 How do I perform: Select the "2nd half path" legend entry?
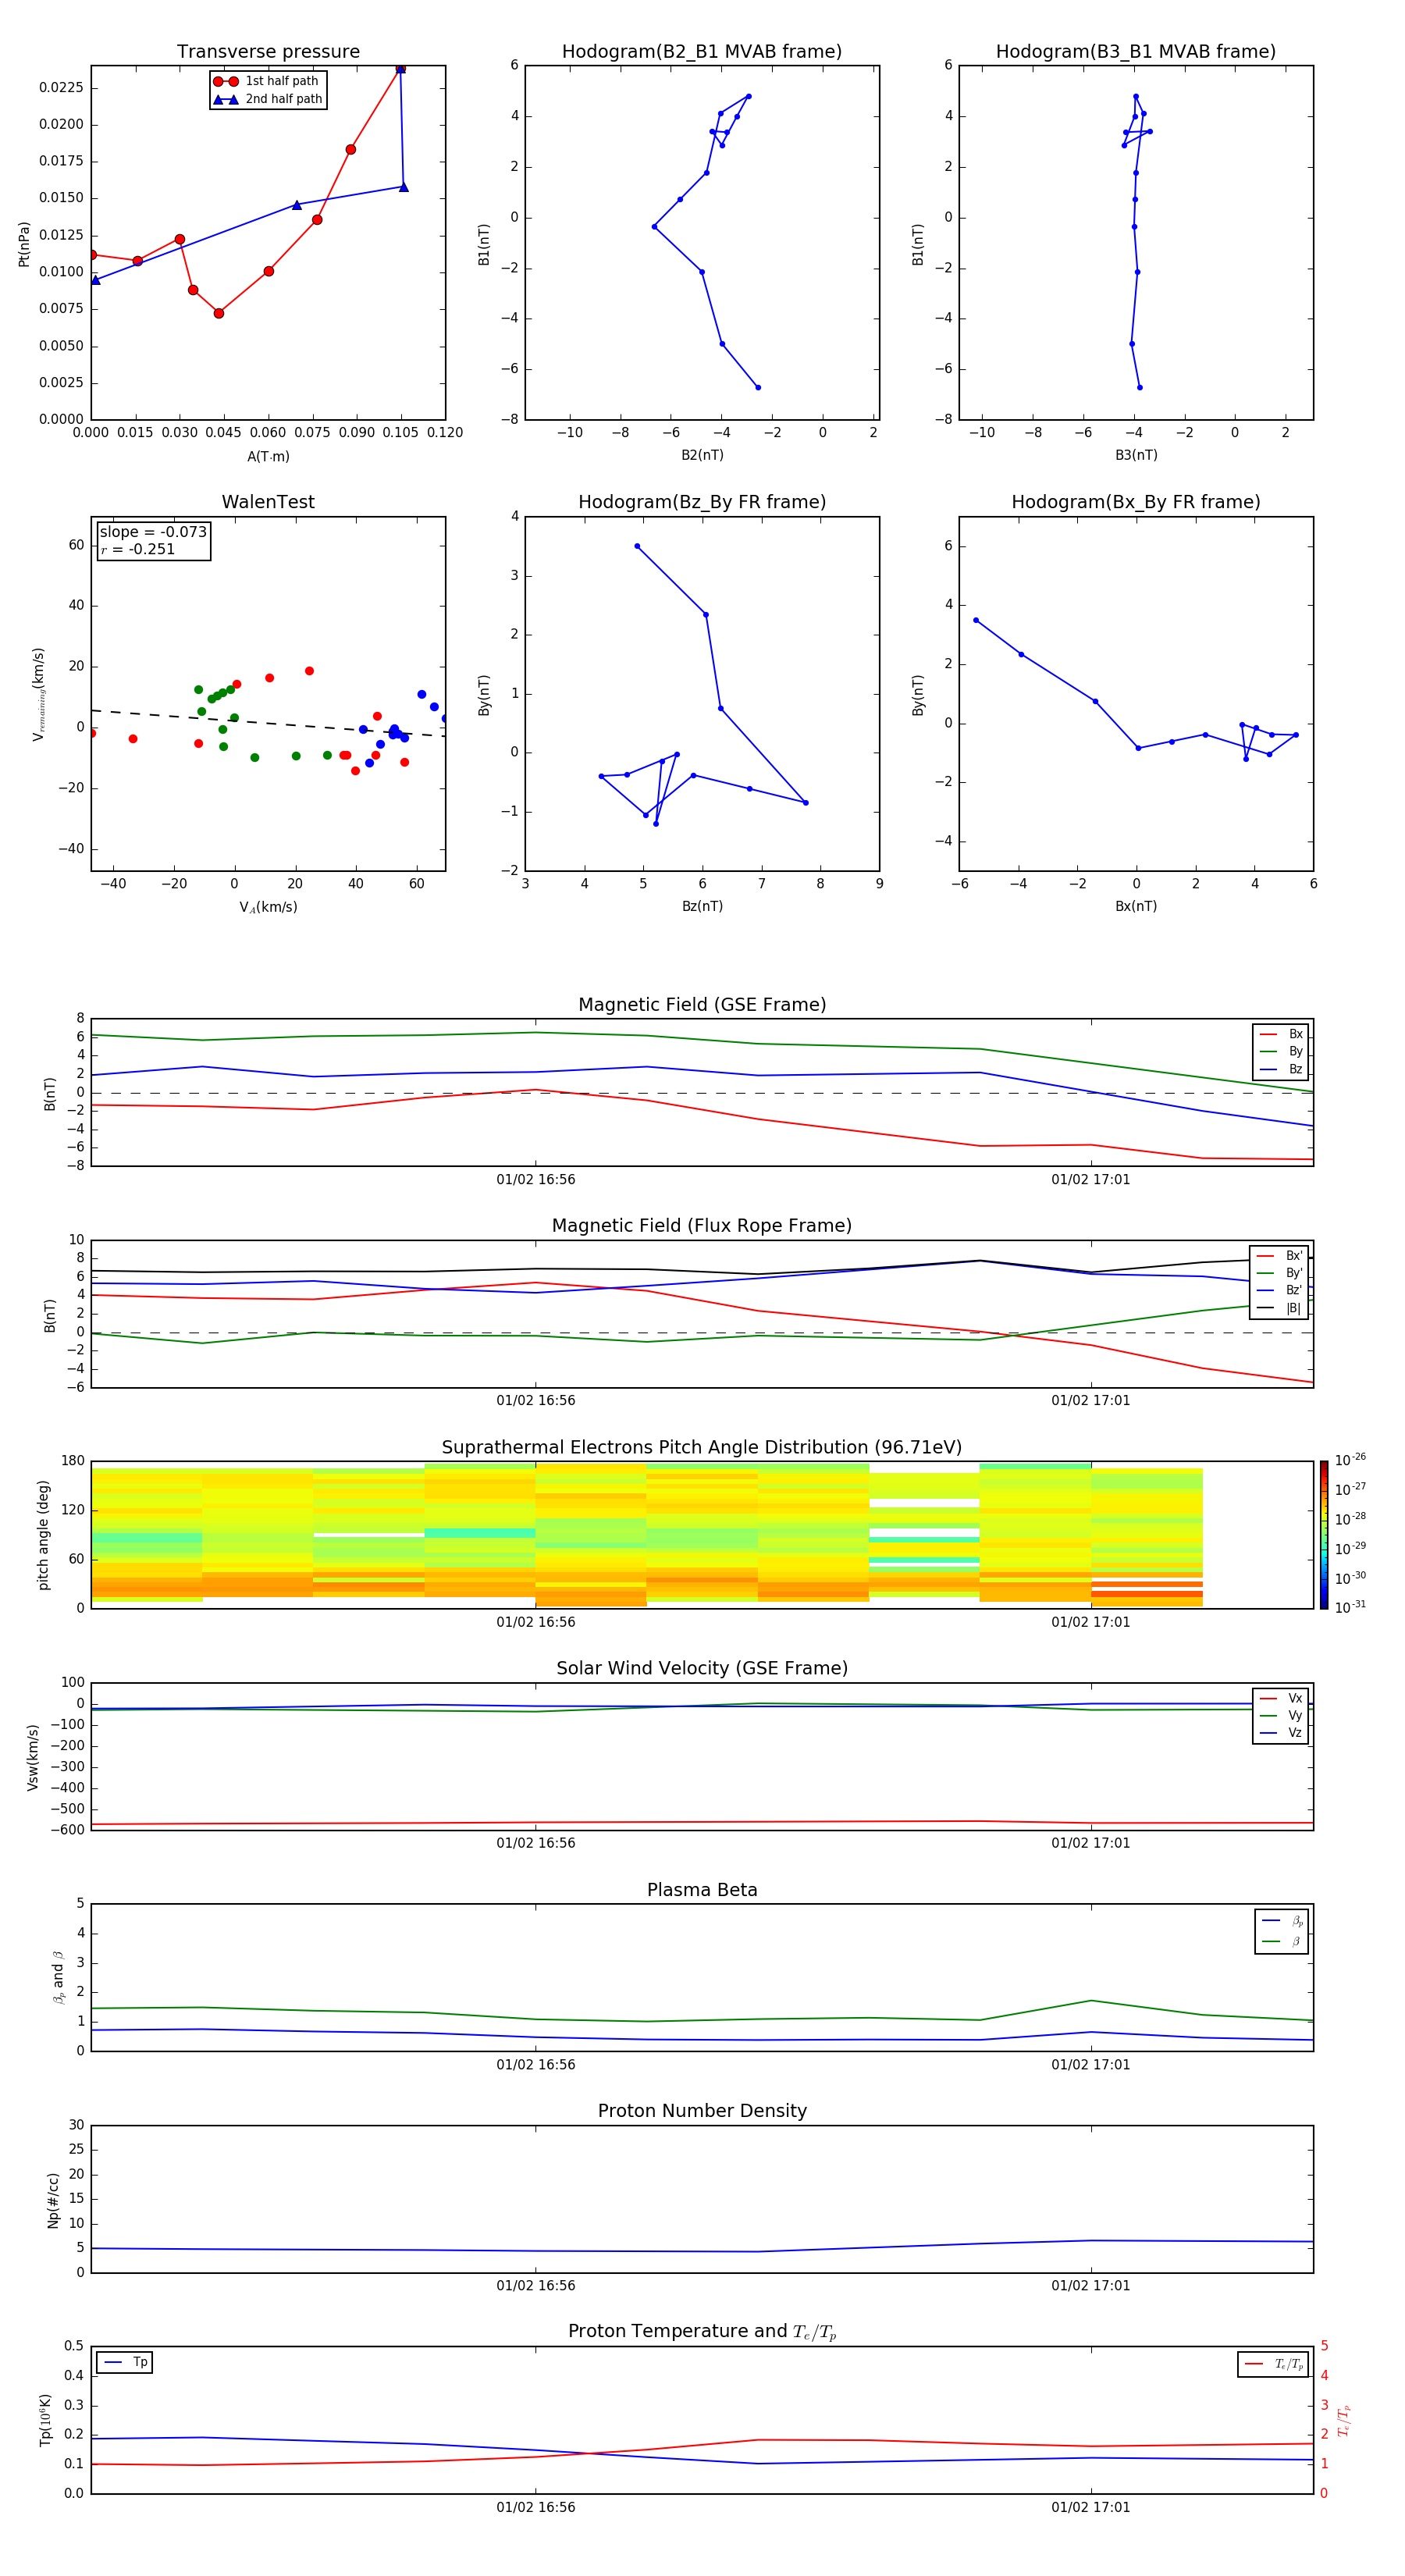[268, 99]
